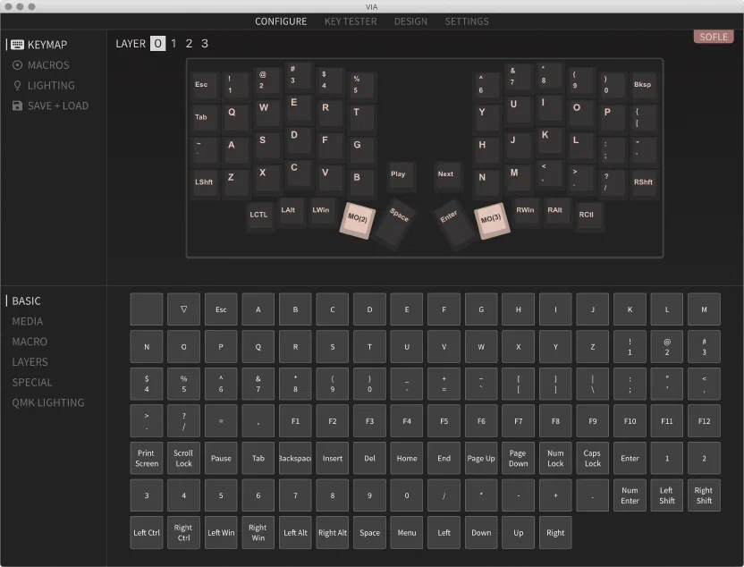Select layer 1
Image resolution: width=744 pixels, height=567 pixels.
pos(173,44)
